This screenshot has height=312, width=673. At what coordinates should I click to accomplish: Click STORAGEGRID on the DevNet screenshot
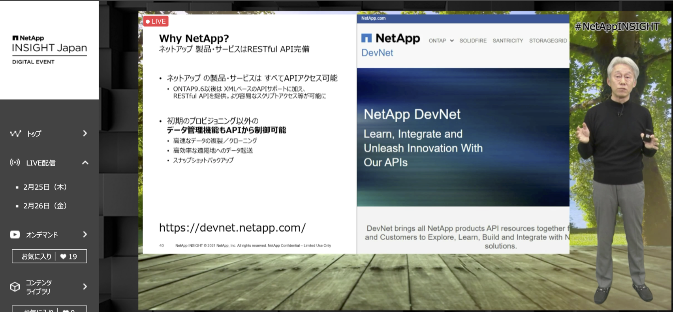tap(548, 41)
